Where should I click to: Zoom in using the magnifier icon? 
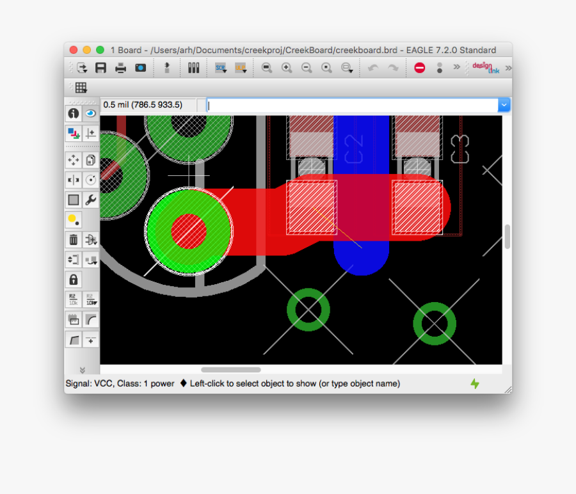[287, 68]
